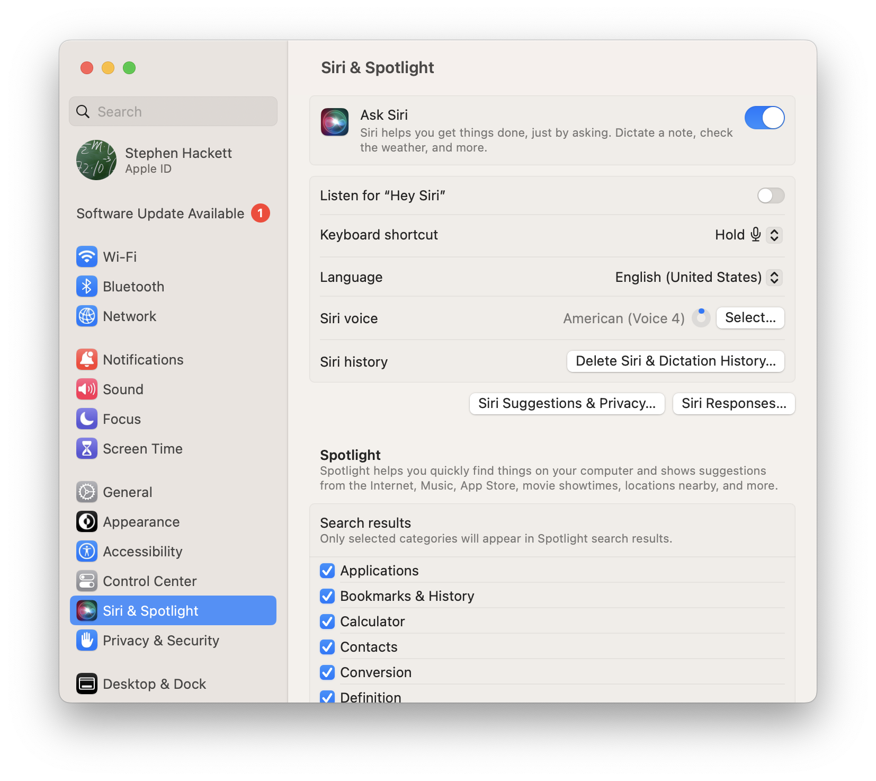Go to Screen Time settings
The height and width of the screenshot is (781, 876).
click(x=173, y=449)
